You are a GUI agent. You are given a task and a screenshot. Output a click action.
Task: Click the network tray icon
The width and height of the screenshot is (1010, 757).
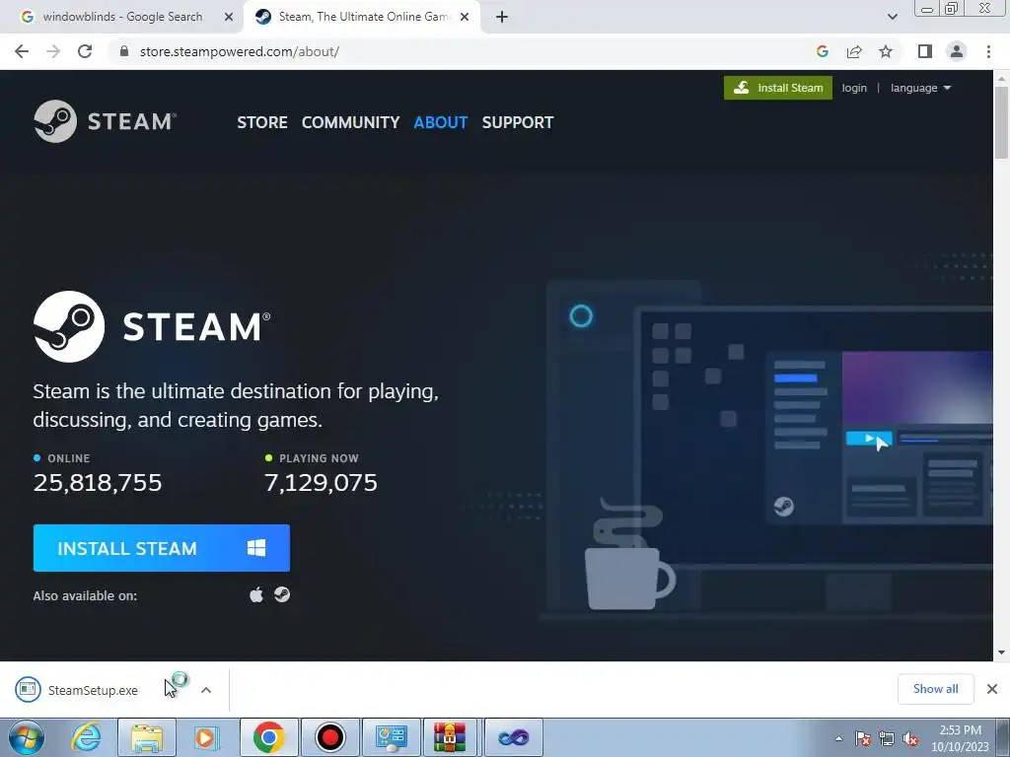click(887, 739)
